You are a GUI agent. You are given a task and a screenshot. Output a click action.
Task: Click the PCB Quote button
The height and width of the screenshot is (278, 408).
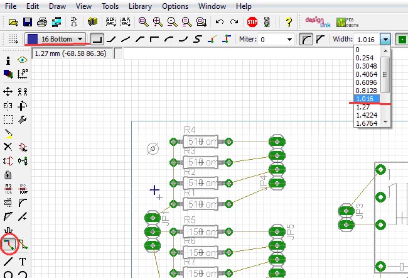click(x=345, y=21)
